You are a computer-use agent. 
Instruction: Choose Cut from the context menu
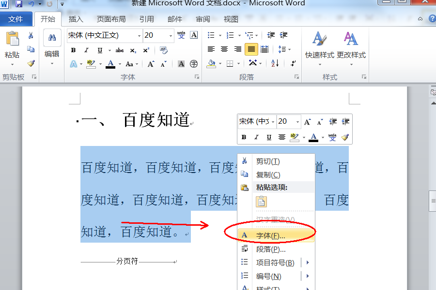tap(276, 161)
